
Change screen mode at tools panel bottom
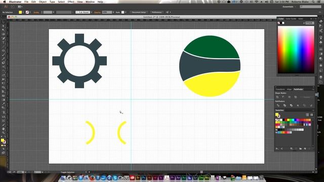pos(3,153)
